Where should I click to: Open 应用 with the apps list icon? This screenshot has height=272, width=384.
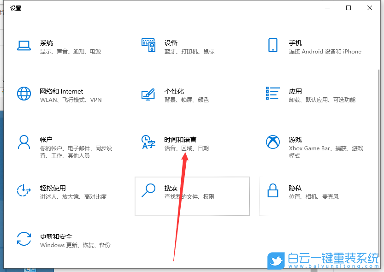[273, 94]
